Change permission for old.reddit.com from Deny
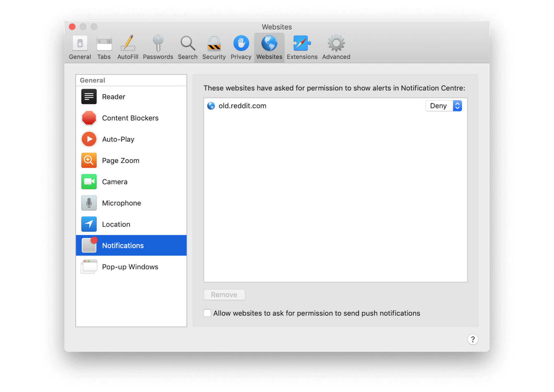This screenshot has width=554, height=392. (444, 105)
